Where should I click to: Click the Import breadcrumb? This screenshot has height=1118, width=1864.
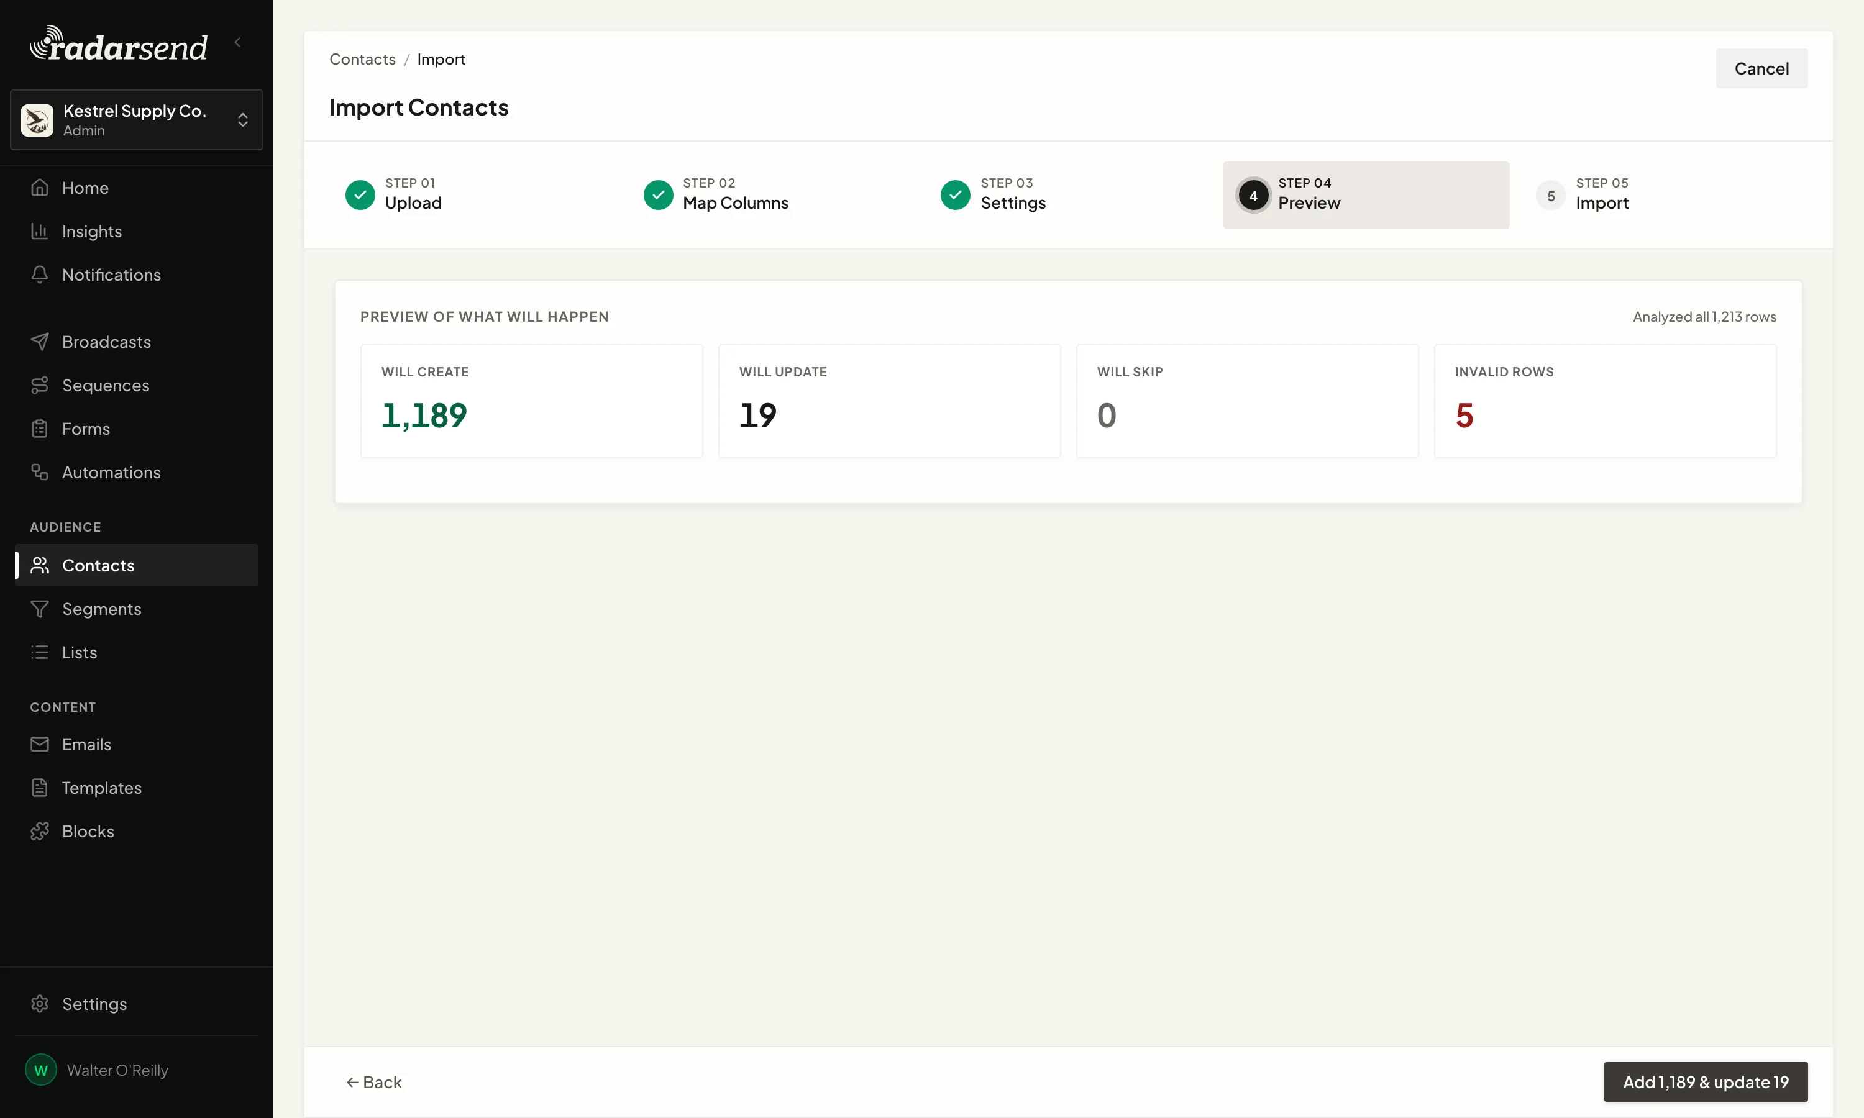[x=441, y=60]
